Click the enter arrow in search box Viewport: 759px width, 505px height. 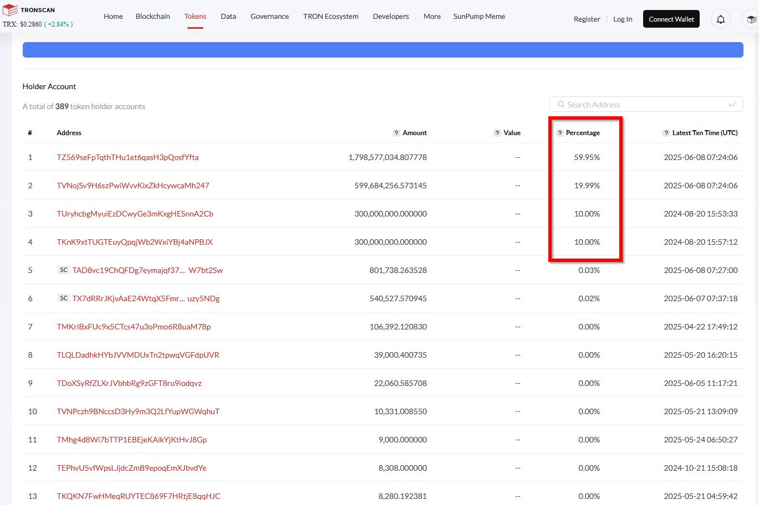coord(732,104)
